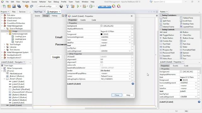Click the Close button in dialog
The width and height of the screenshot is (202, 113).
(x=117, y=95)
